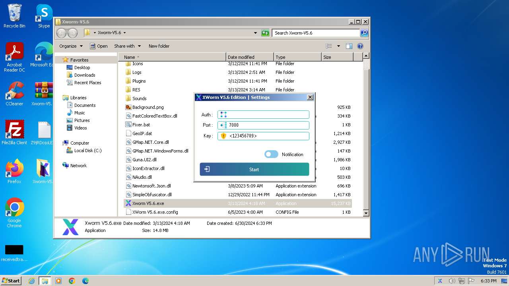Sort by Size column header
This screenshot has width=509, height=286.
pyautogui.click(x=337, y=57)
